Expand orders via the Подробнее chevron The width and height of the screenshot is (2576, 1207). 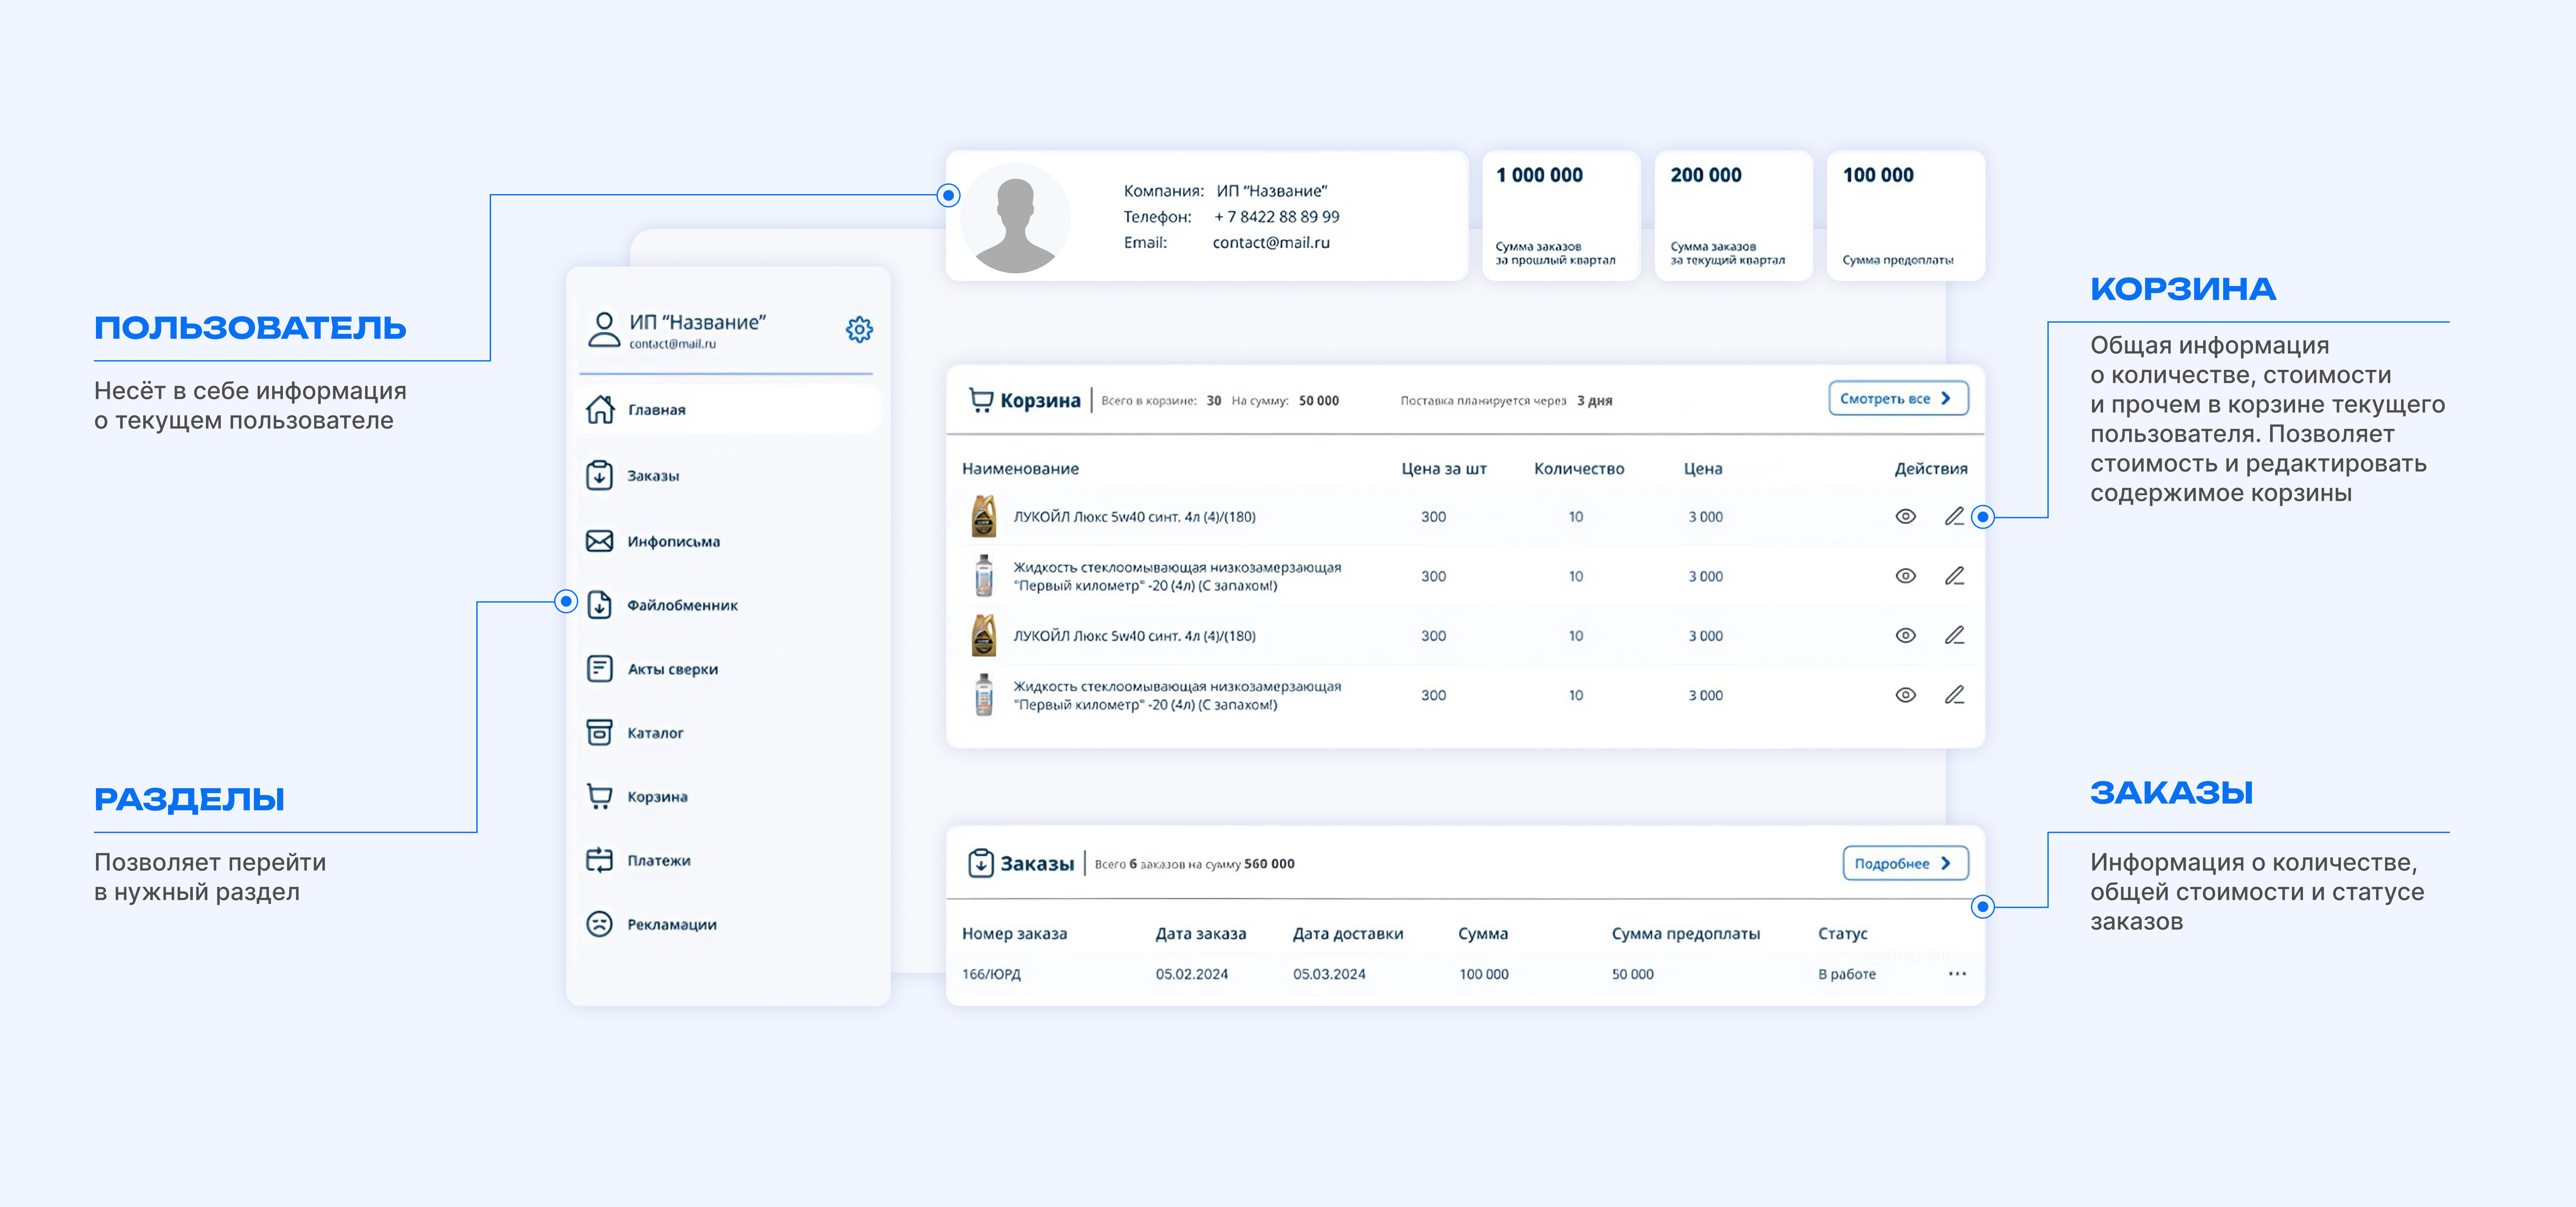click(1946, 863)
